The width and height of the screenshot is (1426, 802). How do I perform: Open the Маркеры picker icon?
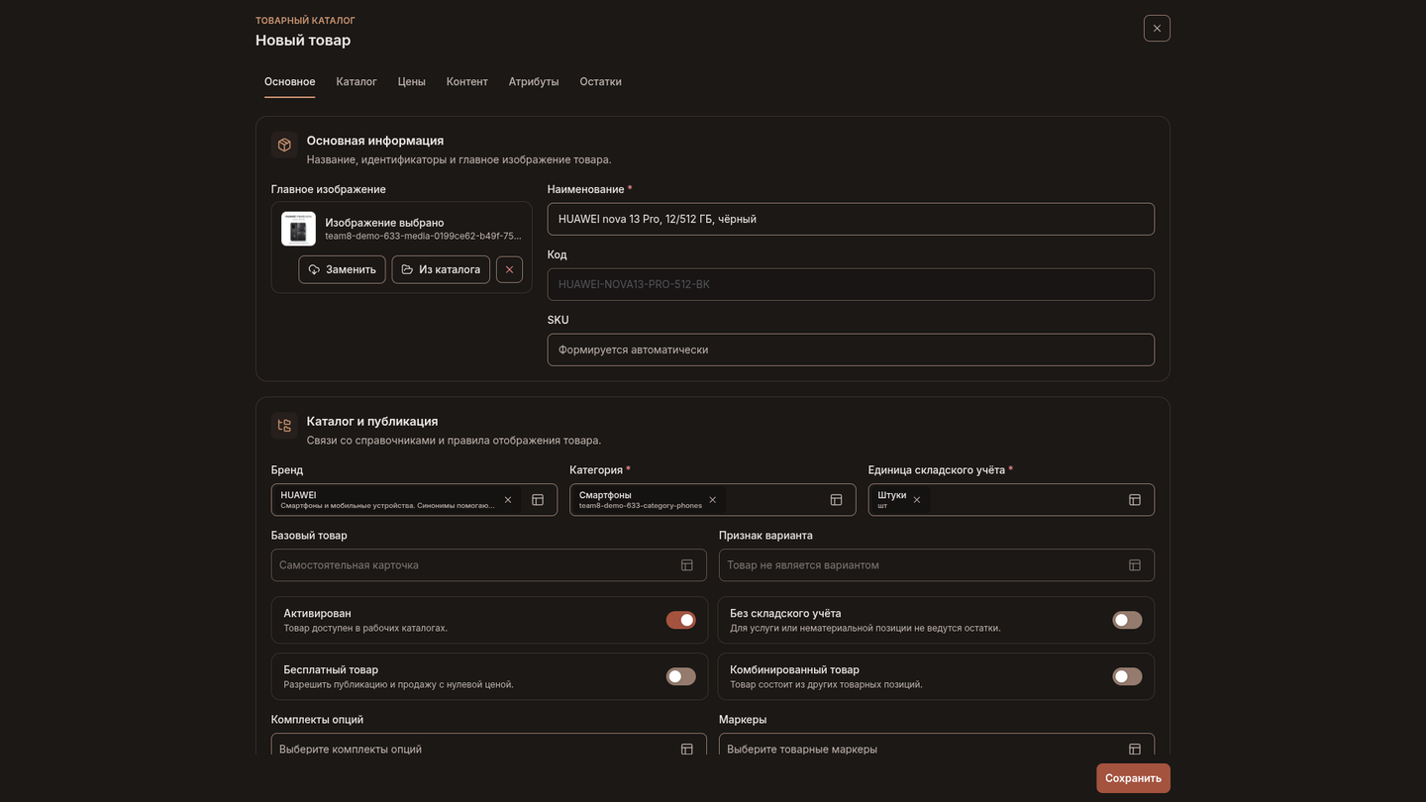pos(1135,750)
